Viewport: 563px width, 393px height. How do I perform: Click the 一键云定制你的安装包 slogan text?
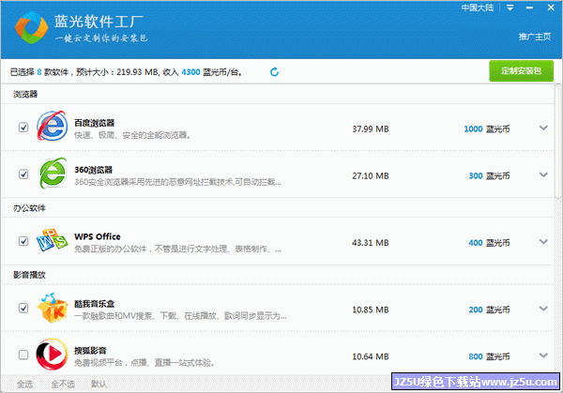[101, 38]
